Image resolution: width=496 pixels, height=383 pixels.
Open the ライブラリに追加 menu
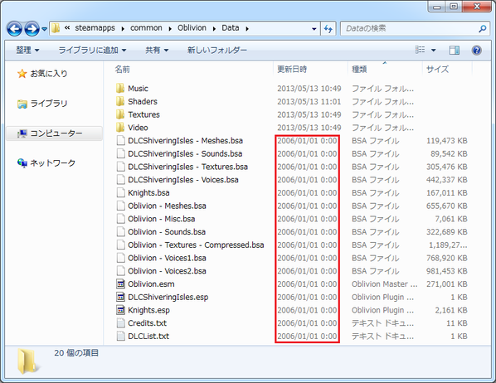(92, 50)
